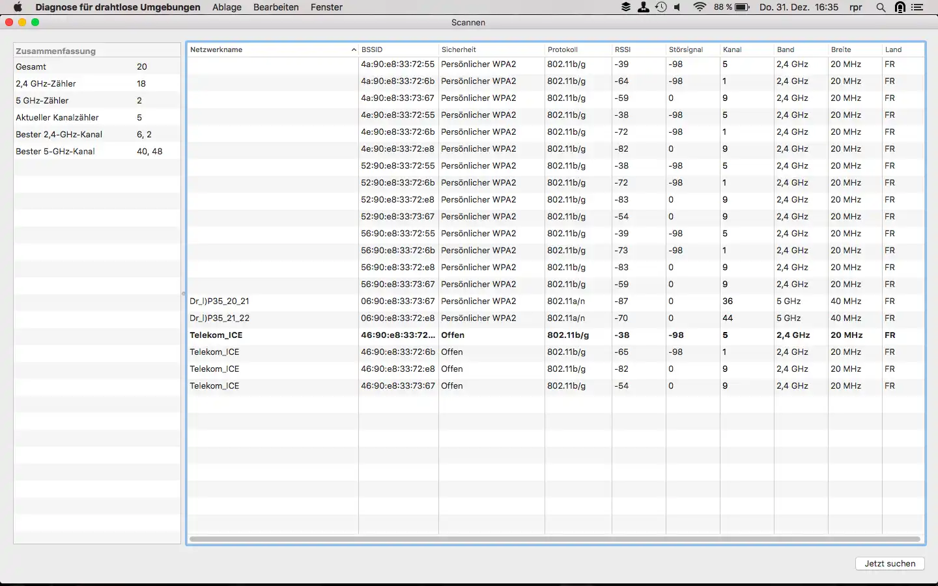Image resolution: width=938 pixels, height=586 pixels.
Task: Open the Time Machine menu bar icon
Action: pos(661,7)
